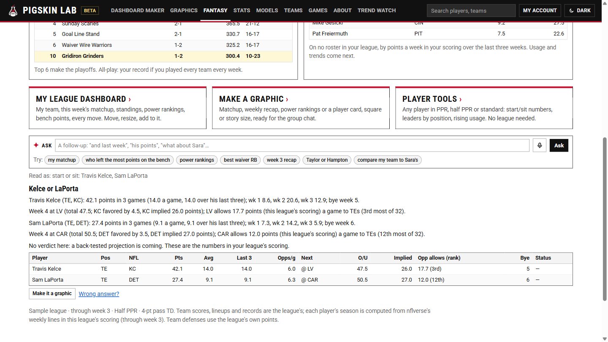Select the FANTASY tab
The height and width of the screenshot is (342, 608).
coord(215,10)
